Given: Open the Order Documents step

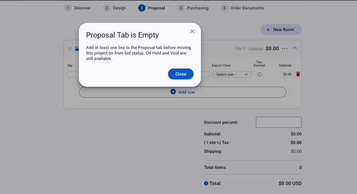Looking at the screenshot, I should click(x=242, y=8).
